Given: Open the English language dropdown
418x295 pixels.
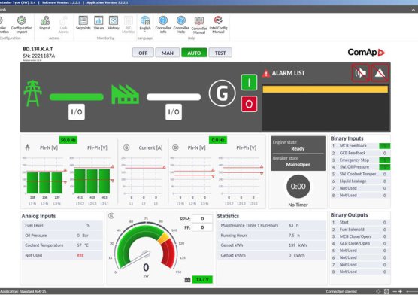Looking at the screenshot, I should [145, 24].
